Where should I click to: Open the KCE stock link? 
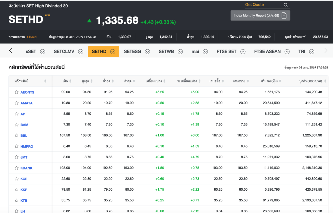coord(24,179)
